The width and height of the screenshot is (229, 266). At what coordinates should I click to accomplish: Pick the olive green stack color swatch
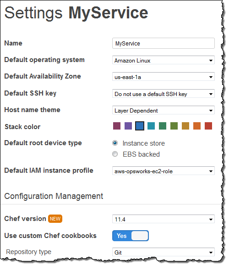[x=174, y=126]
